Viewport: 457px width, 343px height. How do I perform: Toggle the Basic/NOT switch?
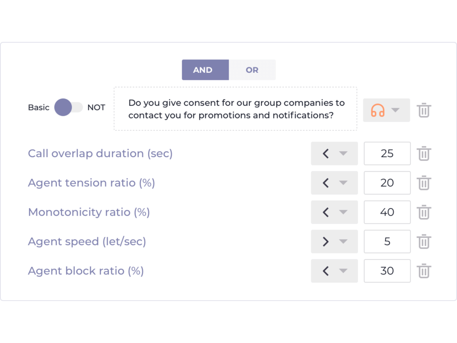coord(69,107)
